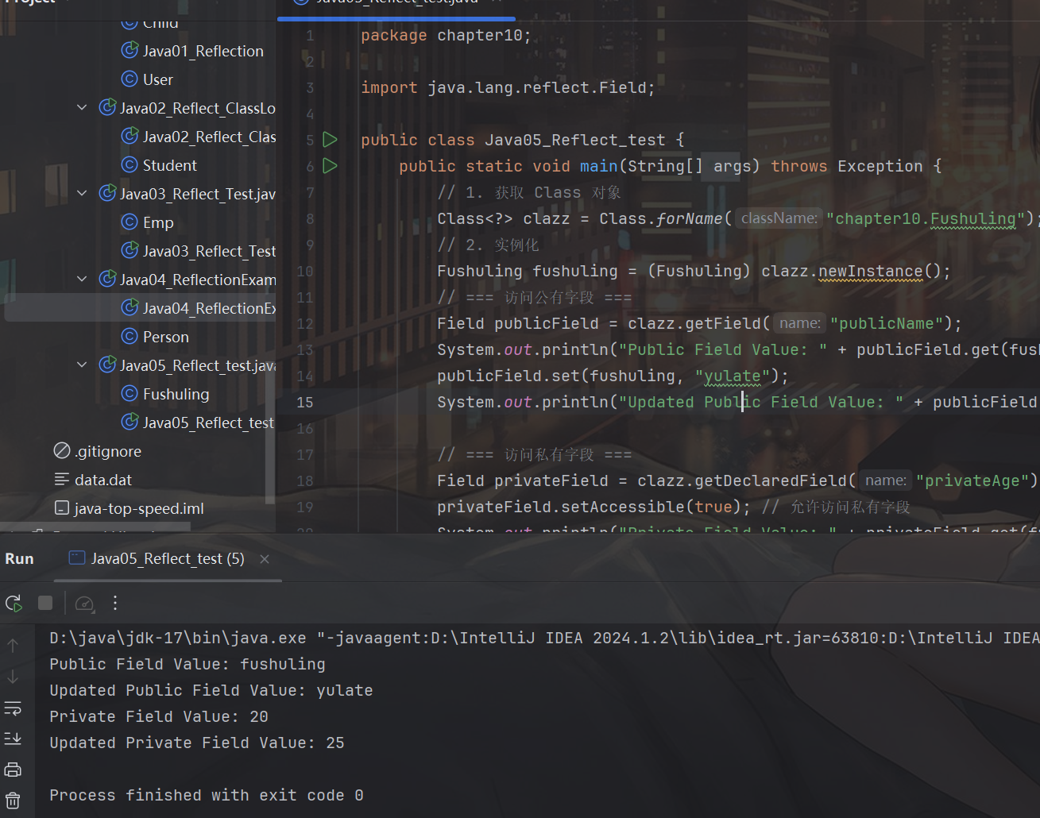The image size is (1040, 818).
Task: Collapse the Java04_ReflectionExam tree node
Action: (82, 280)
